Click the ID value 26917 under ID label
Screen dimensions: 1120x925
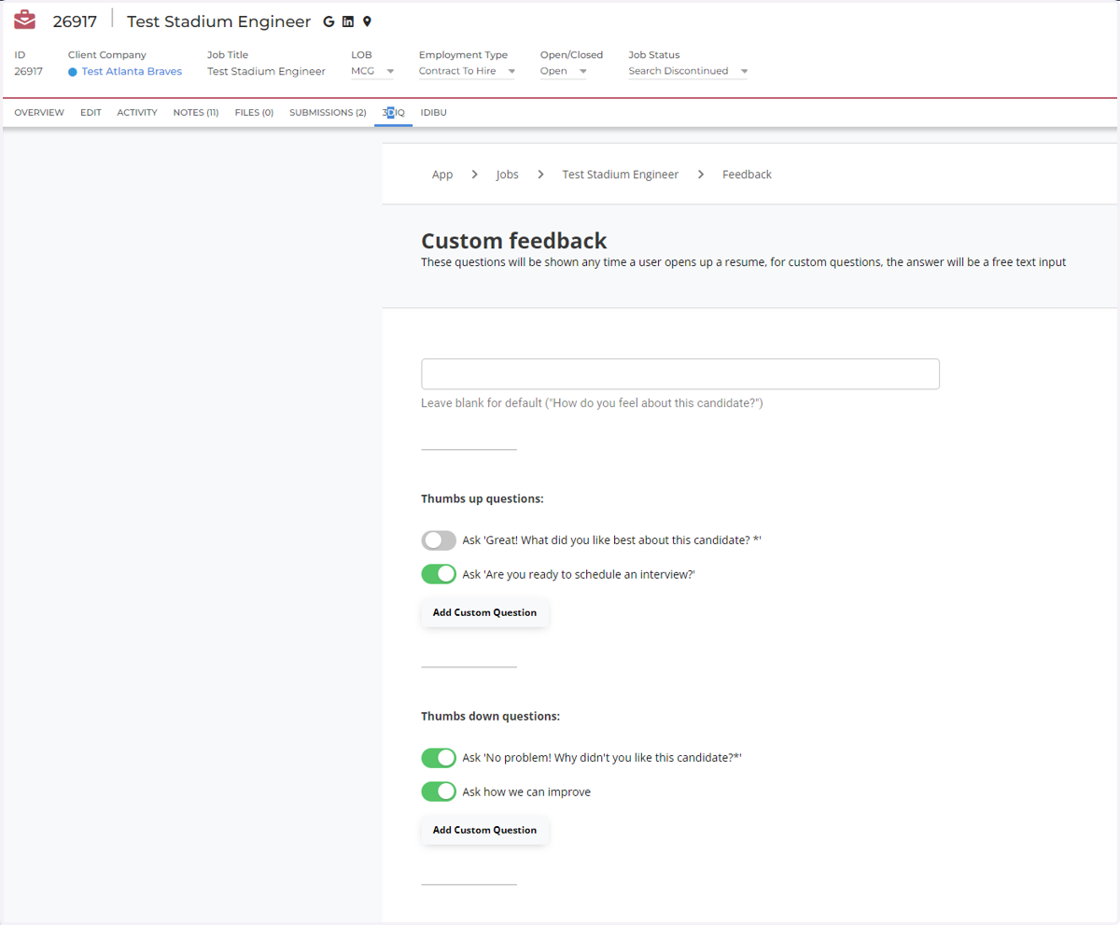pos(28,71)
